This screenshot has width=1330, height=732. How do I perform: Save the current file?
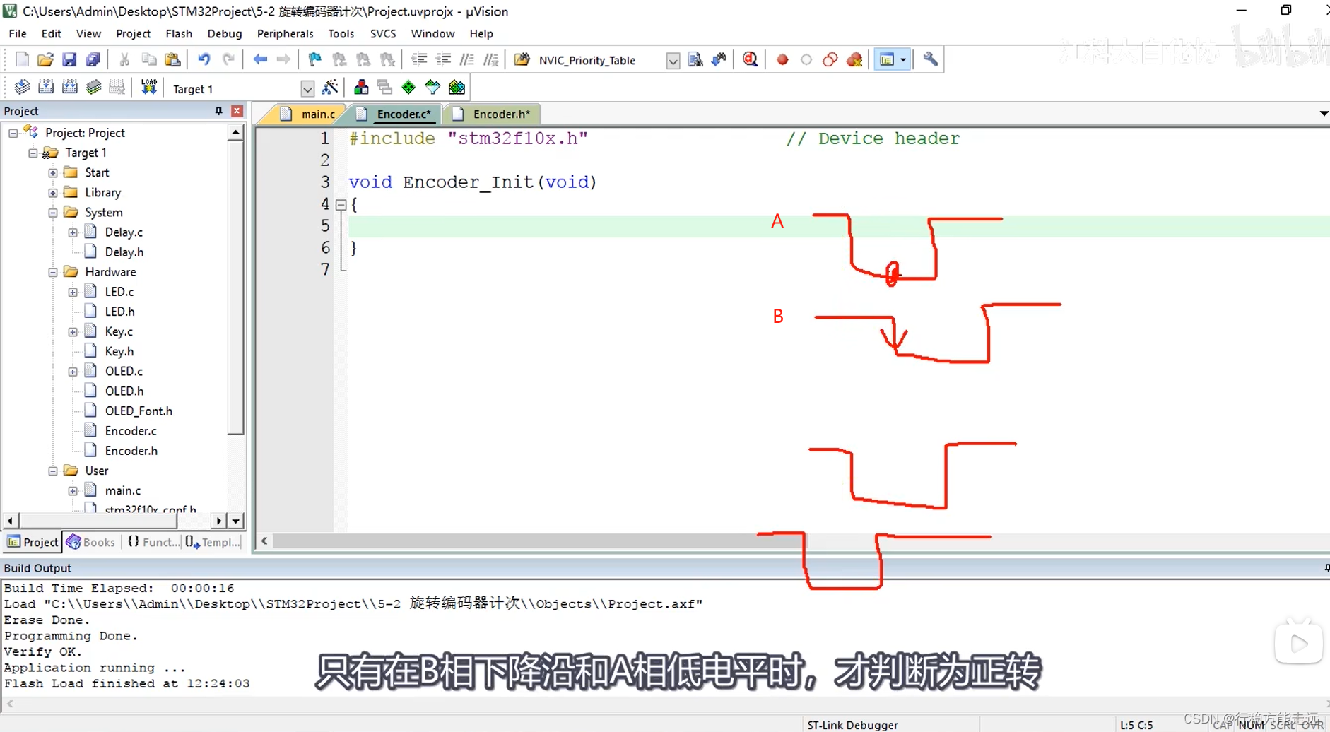[x=69, y=59]
